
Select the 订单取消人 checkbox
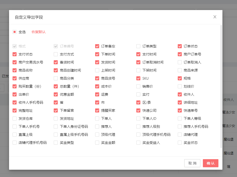pos(180,62)
